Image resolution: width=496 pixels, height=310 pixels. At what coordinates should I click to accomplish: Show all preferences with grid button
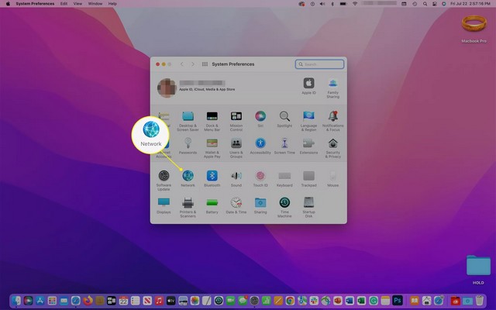(x=205, y=64)
